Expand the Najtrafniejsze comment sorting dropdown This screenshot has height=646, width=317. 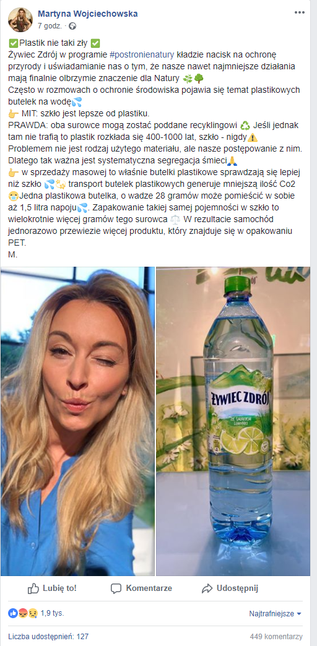tap(276, 613)
